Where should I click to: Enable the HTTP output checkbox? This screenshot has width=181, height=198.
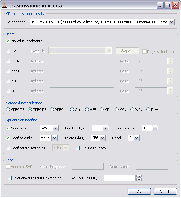coord(8,61)
